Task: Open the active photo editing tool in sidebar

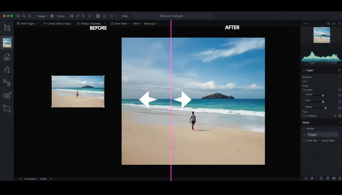Action: (7, 43)
